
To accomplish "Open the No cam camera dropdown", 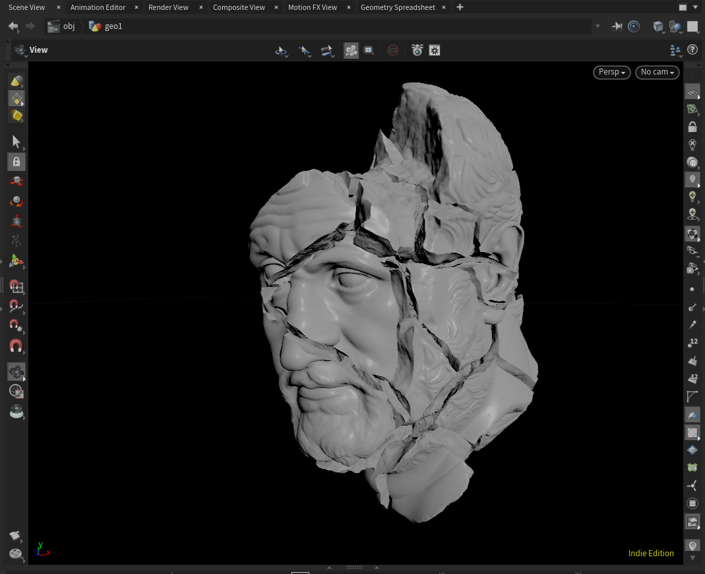I will (x=657, y=72).
